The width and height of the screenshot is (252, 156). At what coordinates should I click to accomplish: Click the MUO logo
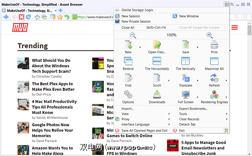click(x=20, y=27)
